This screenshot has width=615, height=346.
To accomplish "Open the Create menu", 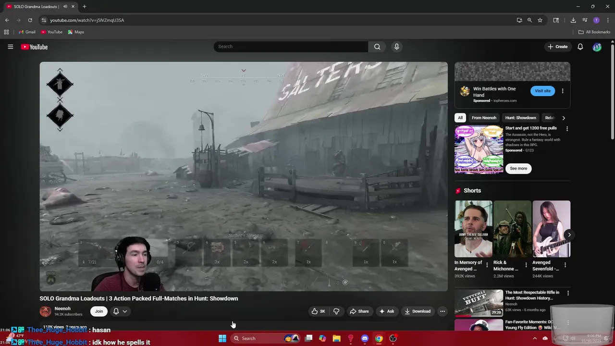I will (x=558, y=47).
